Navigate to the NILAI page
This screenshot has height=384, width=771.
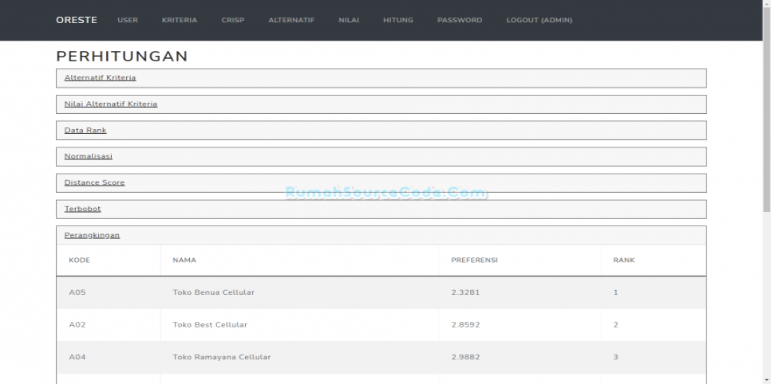[348, 20]
